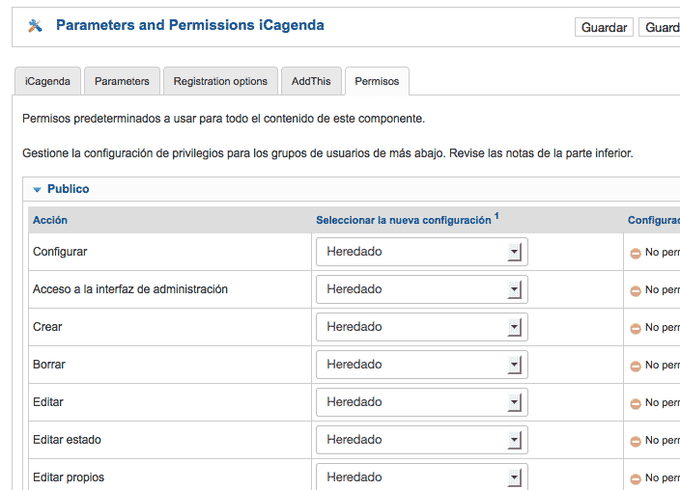Image resolution: width=680 pixels, height=490 pixels.
Task: Open the Editar estado permission dropdown
Action: (421, 440)
